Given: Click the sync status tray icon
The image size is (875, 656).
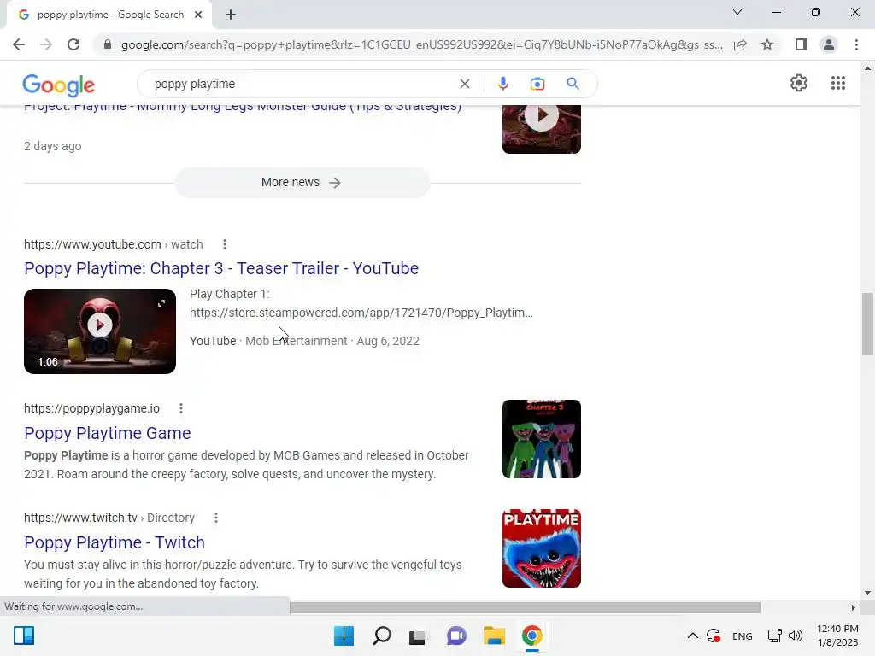Looking at the screenshot, I should coord(714,635).
